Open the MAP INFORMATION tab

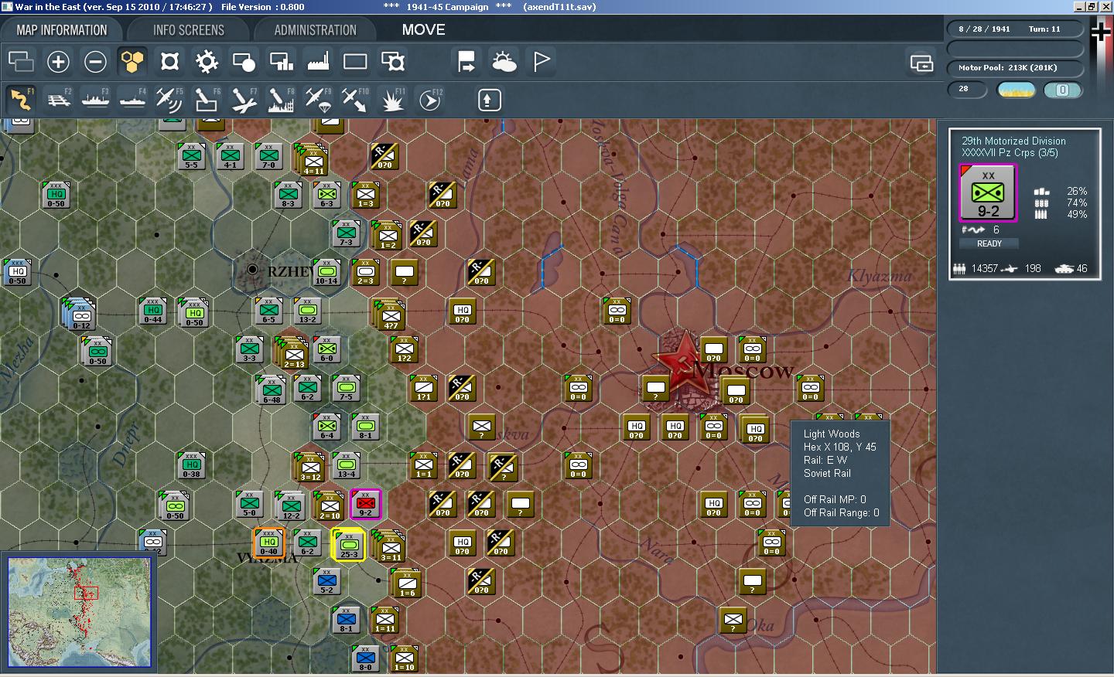62,30
